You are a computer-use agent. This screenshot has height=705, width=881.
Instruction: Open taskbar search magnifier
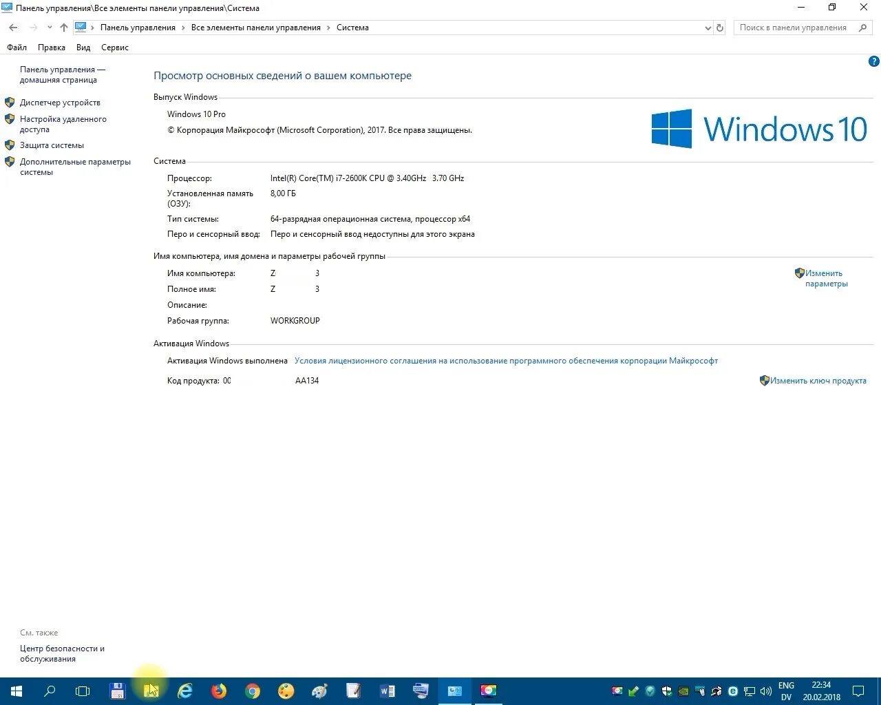click(50, 691)
